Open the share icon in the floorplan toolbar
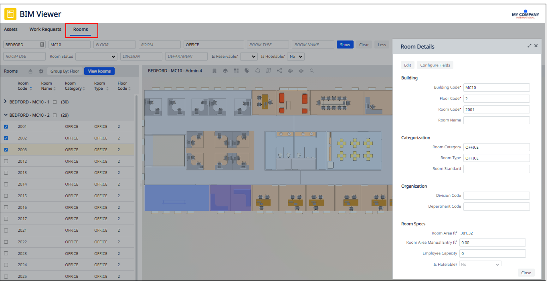This screenshot has height=281, width=550. (279, 71)
